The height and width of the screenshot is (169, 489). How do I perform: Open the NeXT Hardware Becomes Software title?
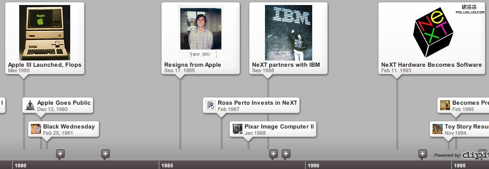[431, 65]
